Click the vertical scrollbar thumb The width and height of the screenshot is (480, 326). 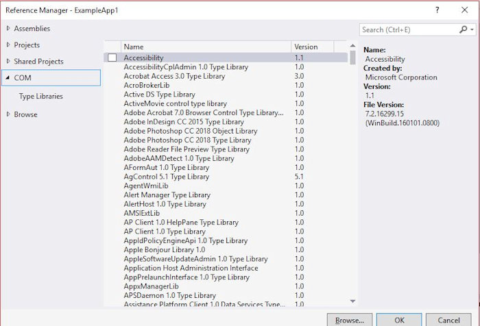352,58
